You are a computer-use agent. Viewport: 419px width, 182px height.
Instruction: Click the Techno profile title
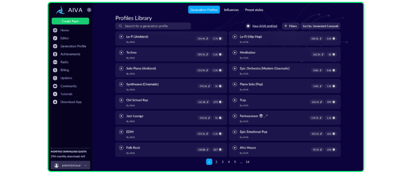point(131,53)
